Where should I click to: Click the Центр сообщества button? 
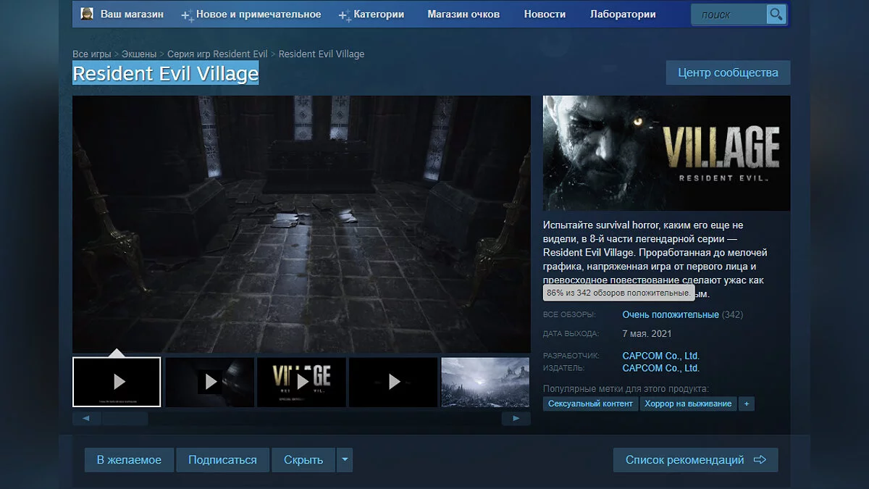pos(728,72)
